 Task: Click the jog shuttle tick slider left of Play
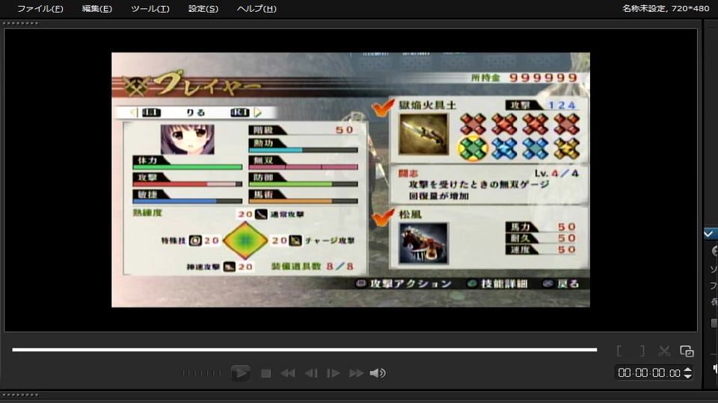pyautogui.click(x=201, y=373)
